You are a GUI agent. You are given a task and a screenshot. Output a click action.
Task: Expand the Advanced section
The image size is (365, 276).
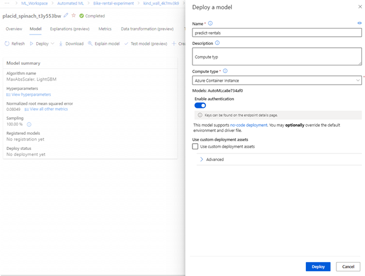click(x=202, y=159)
